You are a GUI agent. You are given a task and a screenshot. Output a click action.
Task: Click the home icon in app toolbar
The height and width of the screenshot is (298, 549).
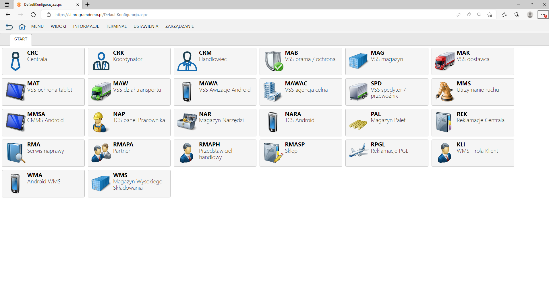(x=22, y=27)
